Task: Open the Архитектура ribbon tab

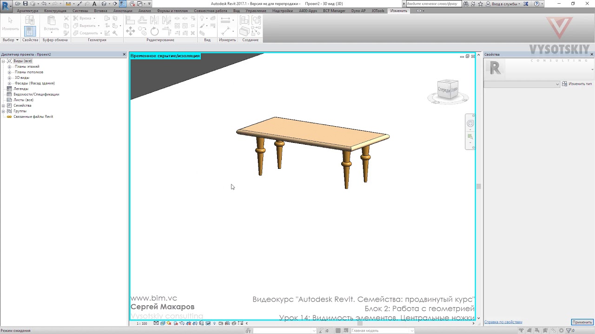Action: pyautogui.click(x=27, y=11)
